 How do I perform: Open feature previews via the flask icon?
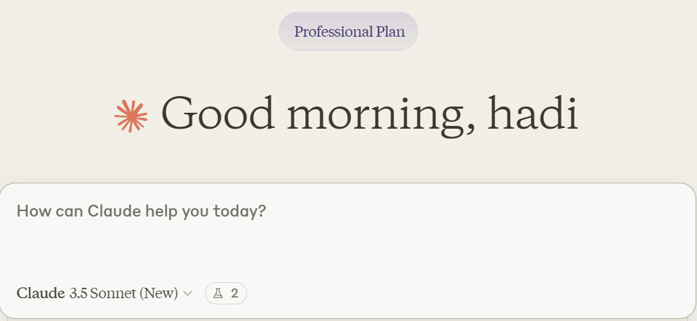tap(218, 293)
